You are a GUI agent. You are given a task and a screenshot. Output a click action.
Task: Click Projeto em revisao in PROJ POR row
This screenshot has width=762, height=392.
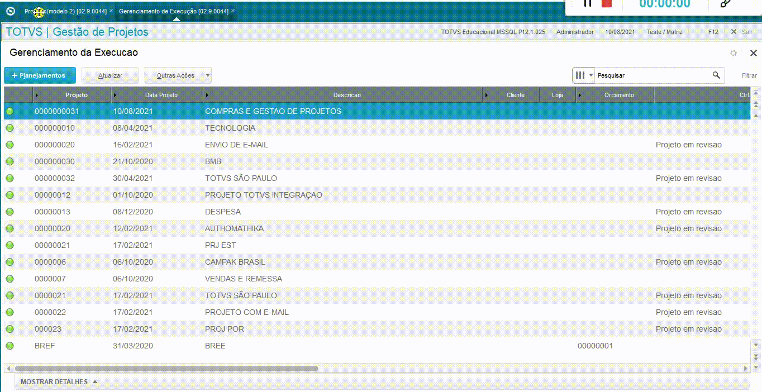click(689, 329)
